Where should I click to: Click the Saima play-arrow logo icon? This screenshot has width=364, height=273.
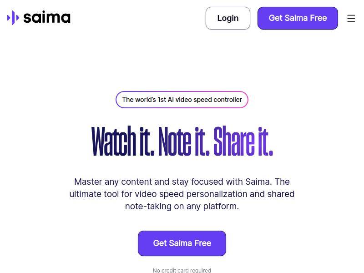13,18
